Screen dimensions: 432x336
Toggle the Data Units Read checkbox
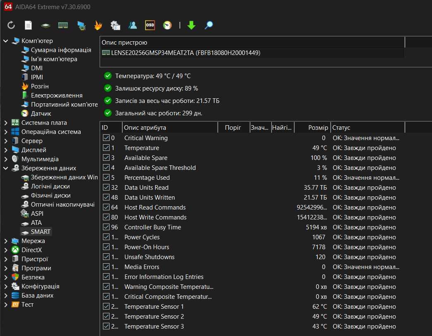106,187
